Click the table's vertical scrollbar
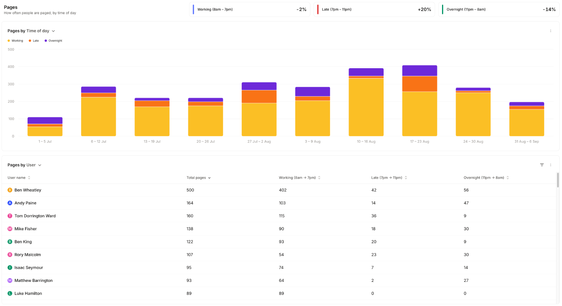 click(558, 180)
